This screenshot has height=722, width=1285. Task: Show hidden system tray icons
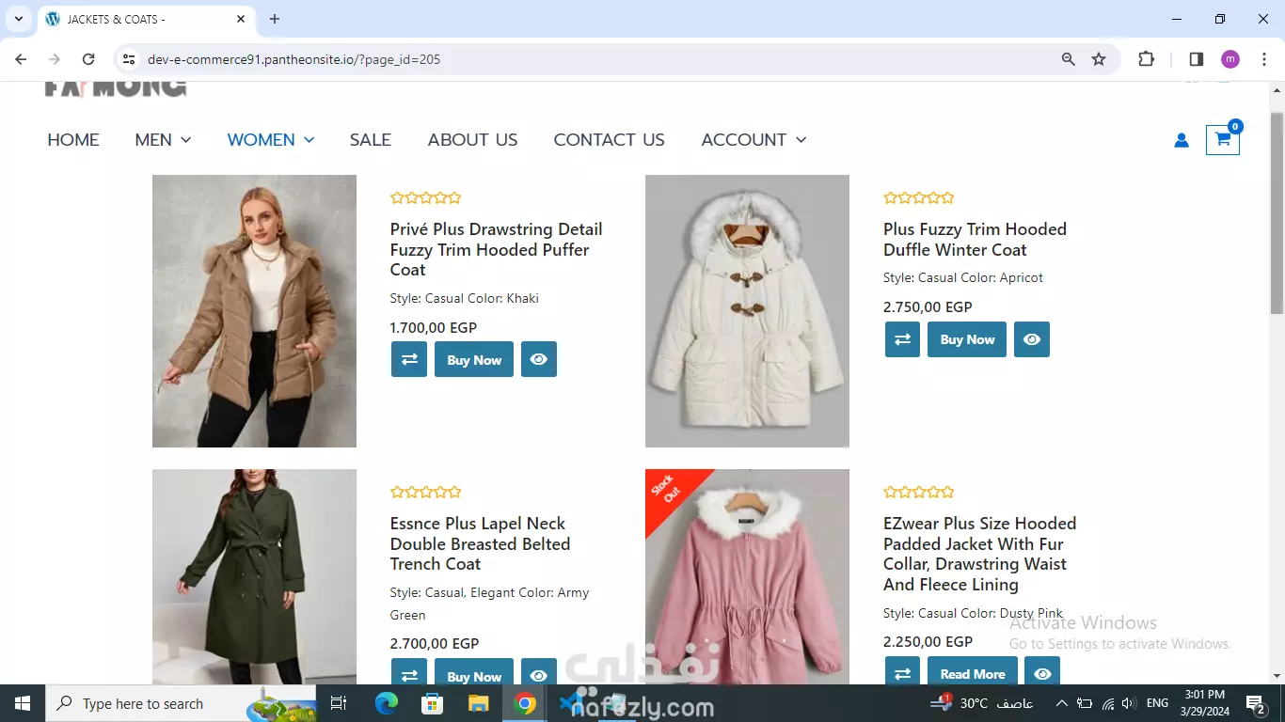pyautogui.click(x=1062, y=703)
